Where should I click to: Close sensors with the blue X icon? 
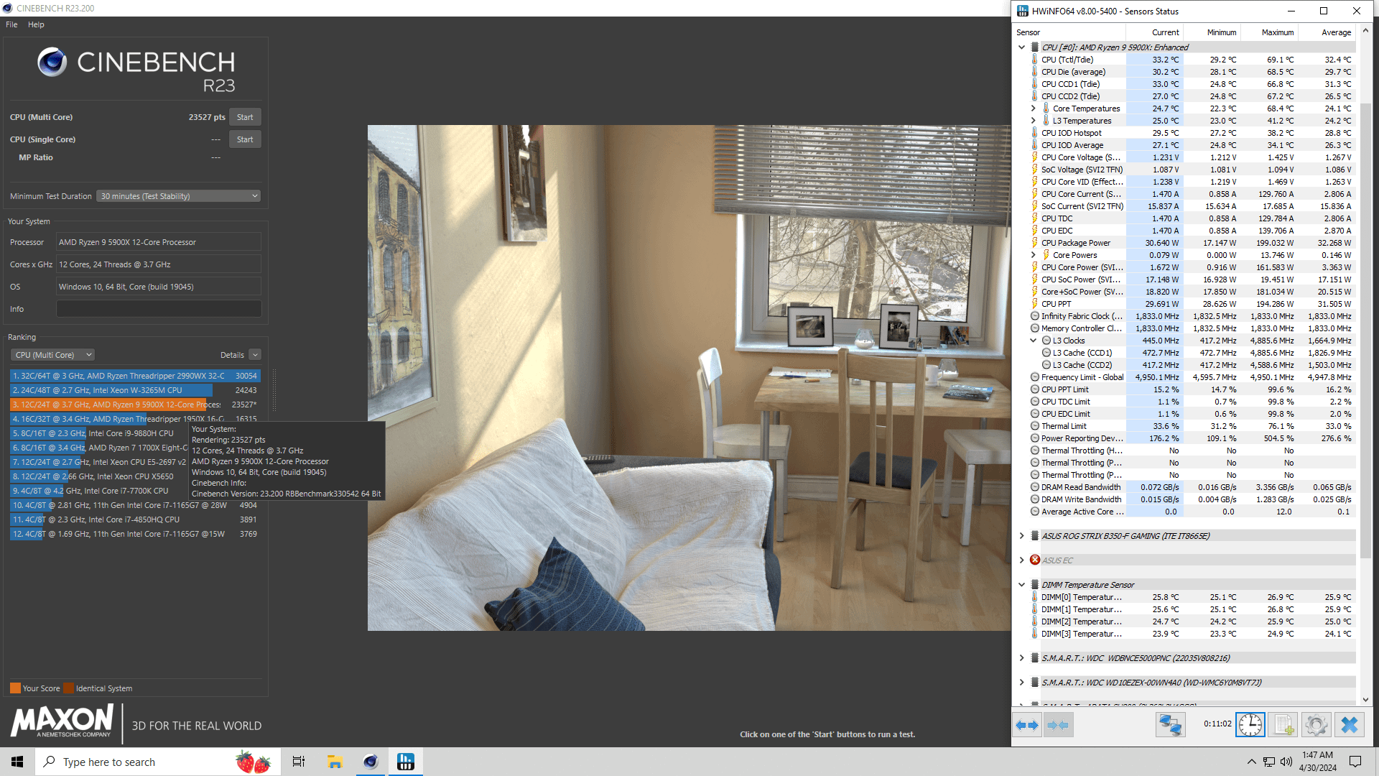pyautogui.click(x=1349, y=725)
